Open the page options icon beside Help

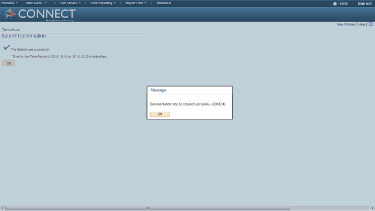(370, 24)
